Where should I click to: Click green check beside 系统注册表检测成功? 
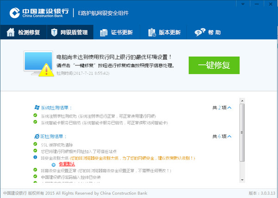click(x=35, y=115)
